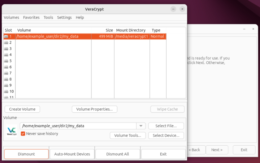Click Select Device button
The image size is (260, 163).
[x=166, y=136]
